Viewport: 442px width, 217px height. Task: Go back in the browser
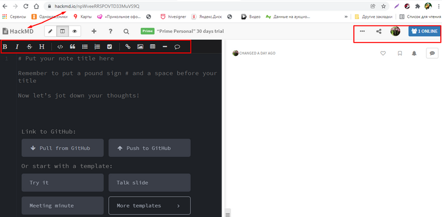pos(5,6)
